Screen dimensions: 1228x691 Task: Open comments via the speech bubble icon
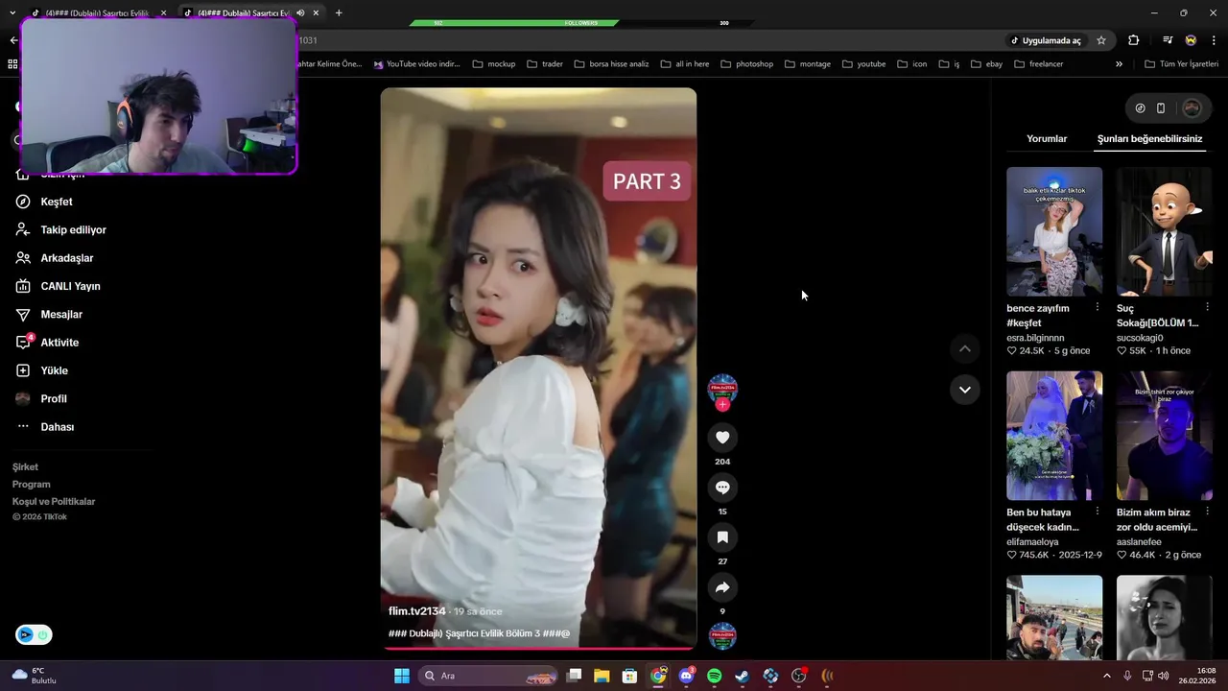point(722,488)
